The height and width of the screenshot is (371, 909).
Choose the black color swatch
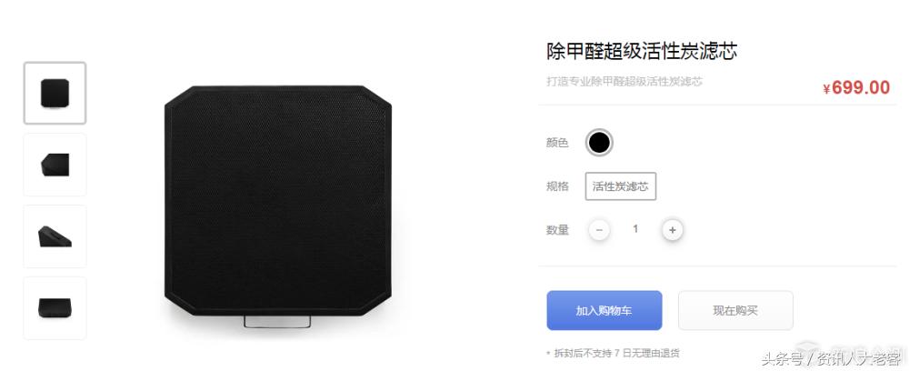tap(599, 142)
